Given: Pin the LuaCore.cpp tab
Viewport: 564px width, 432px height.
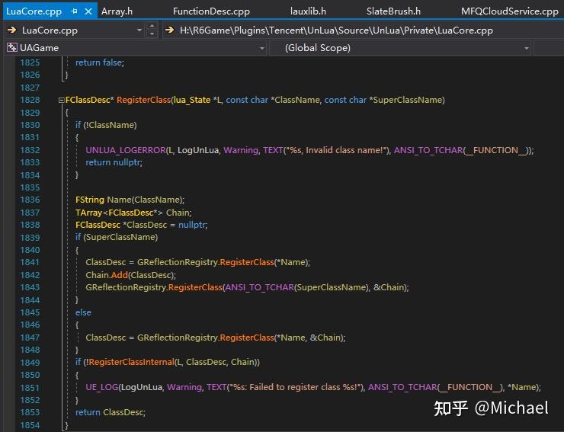Looking at the screenshot, I should click(75, 11).
